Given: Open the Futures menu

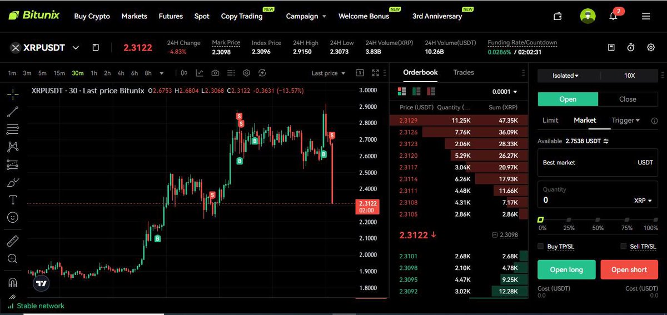Looking at the screenshot, I should [x=171, y=16].
